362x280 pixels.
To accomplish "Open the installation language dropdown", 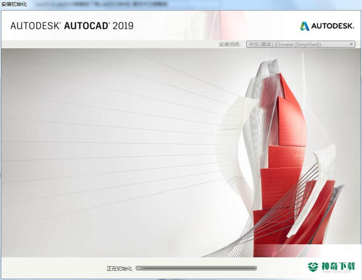I will pos(301,44).
